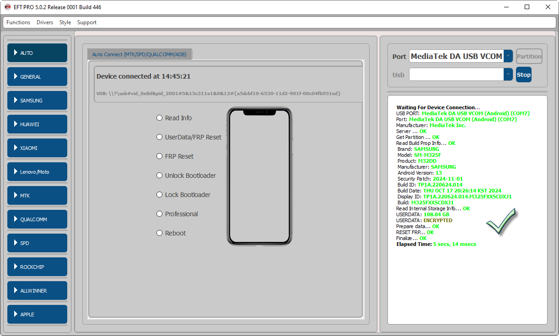Select the Read Info radio option
The image size is (559, 336).
coord(174,118)
